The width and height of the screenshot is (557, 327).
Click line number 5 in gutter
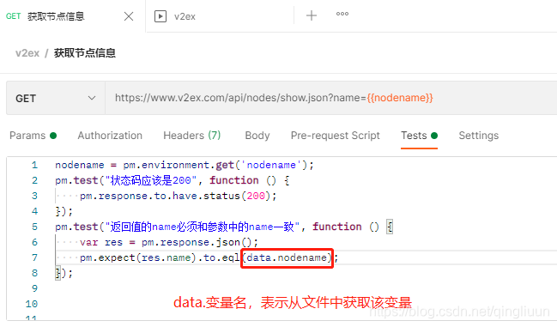tap(34, 227)
